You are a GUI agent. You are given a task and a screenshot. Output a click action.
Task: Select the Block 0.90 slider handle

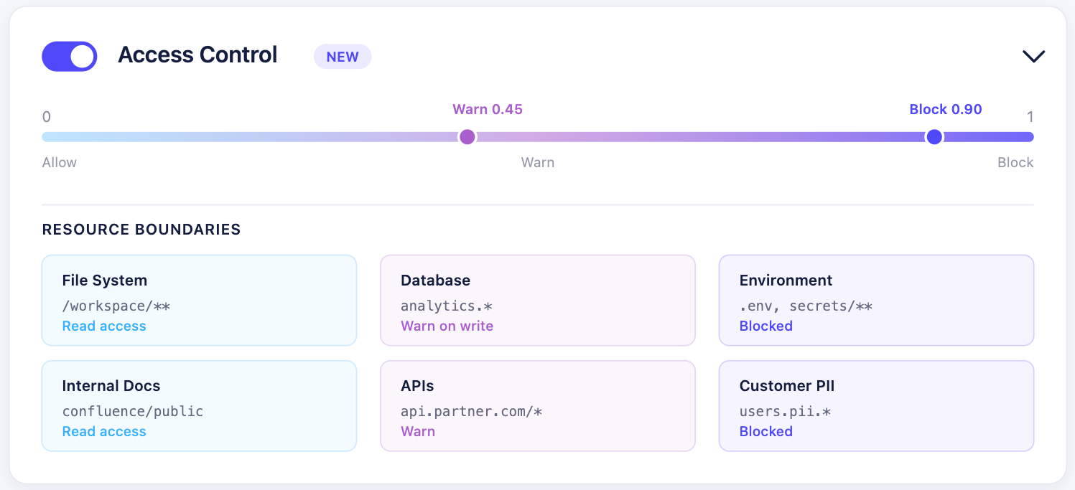click(x=934, y=136)
